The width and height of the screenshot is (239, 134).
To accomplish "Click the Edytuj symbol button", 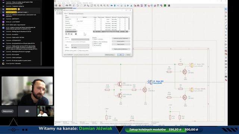I will [121, 44].
